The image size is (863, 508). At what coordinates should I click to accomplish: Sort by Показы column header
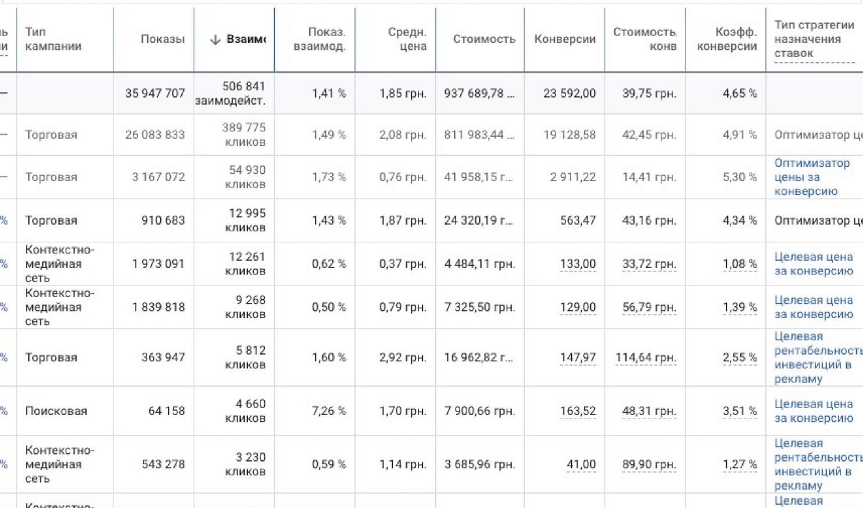click(162, 39)
